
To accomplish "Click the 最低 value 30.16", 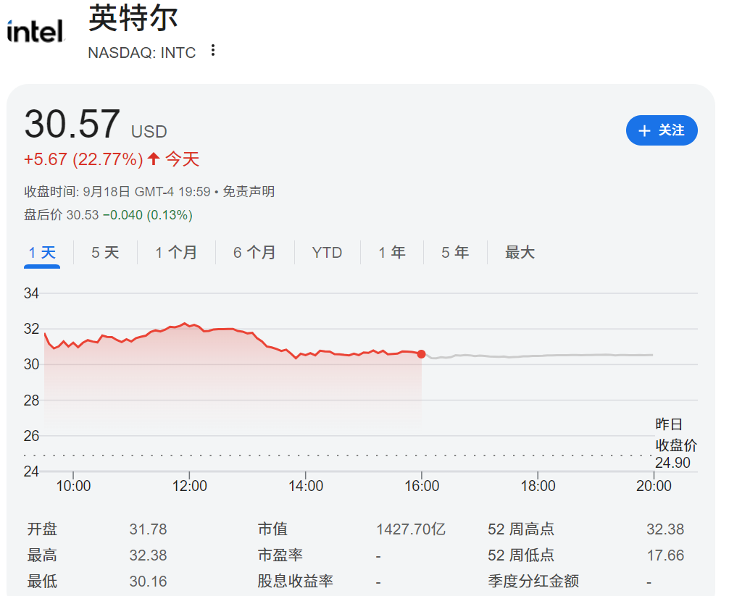I will point(148,581).
